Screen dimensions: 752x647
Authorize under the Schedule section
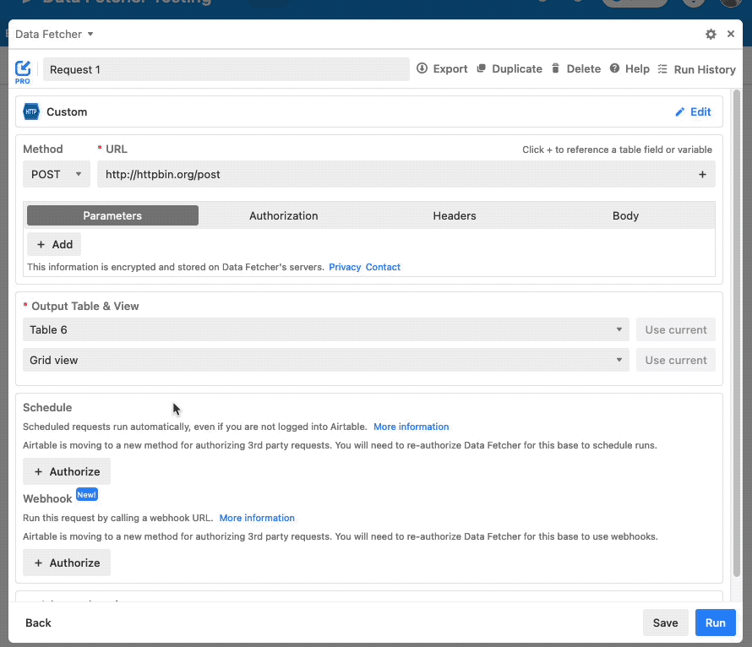[x=67, y=471]
